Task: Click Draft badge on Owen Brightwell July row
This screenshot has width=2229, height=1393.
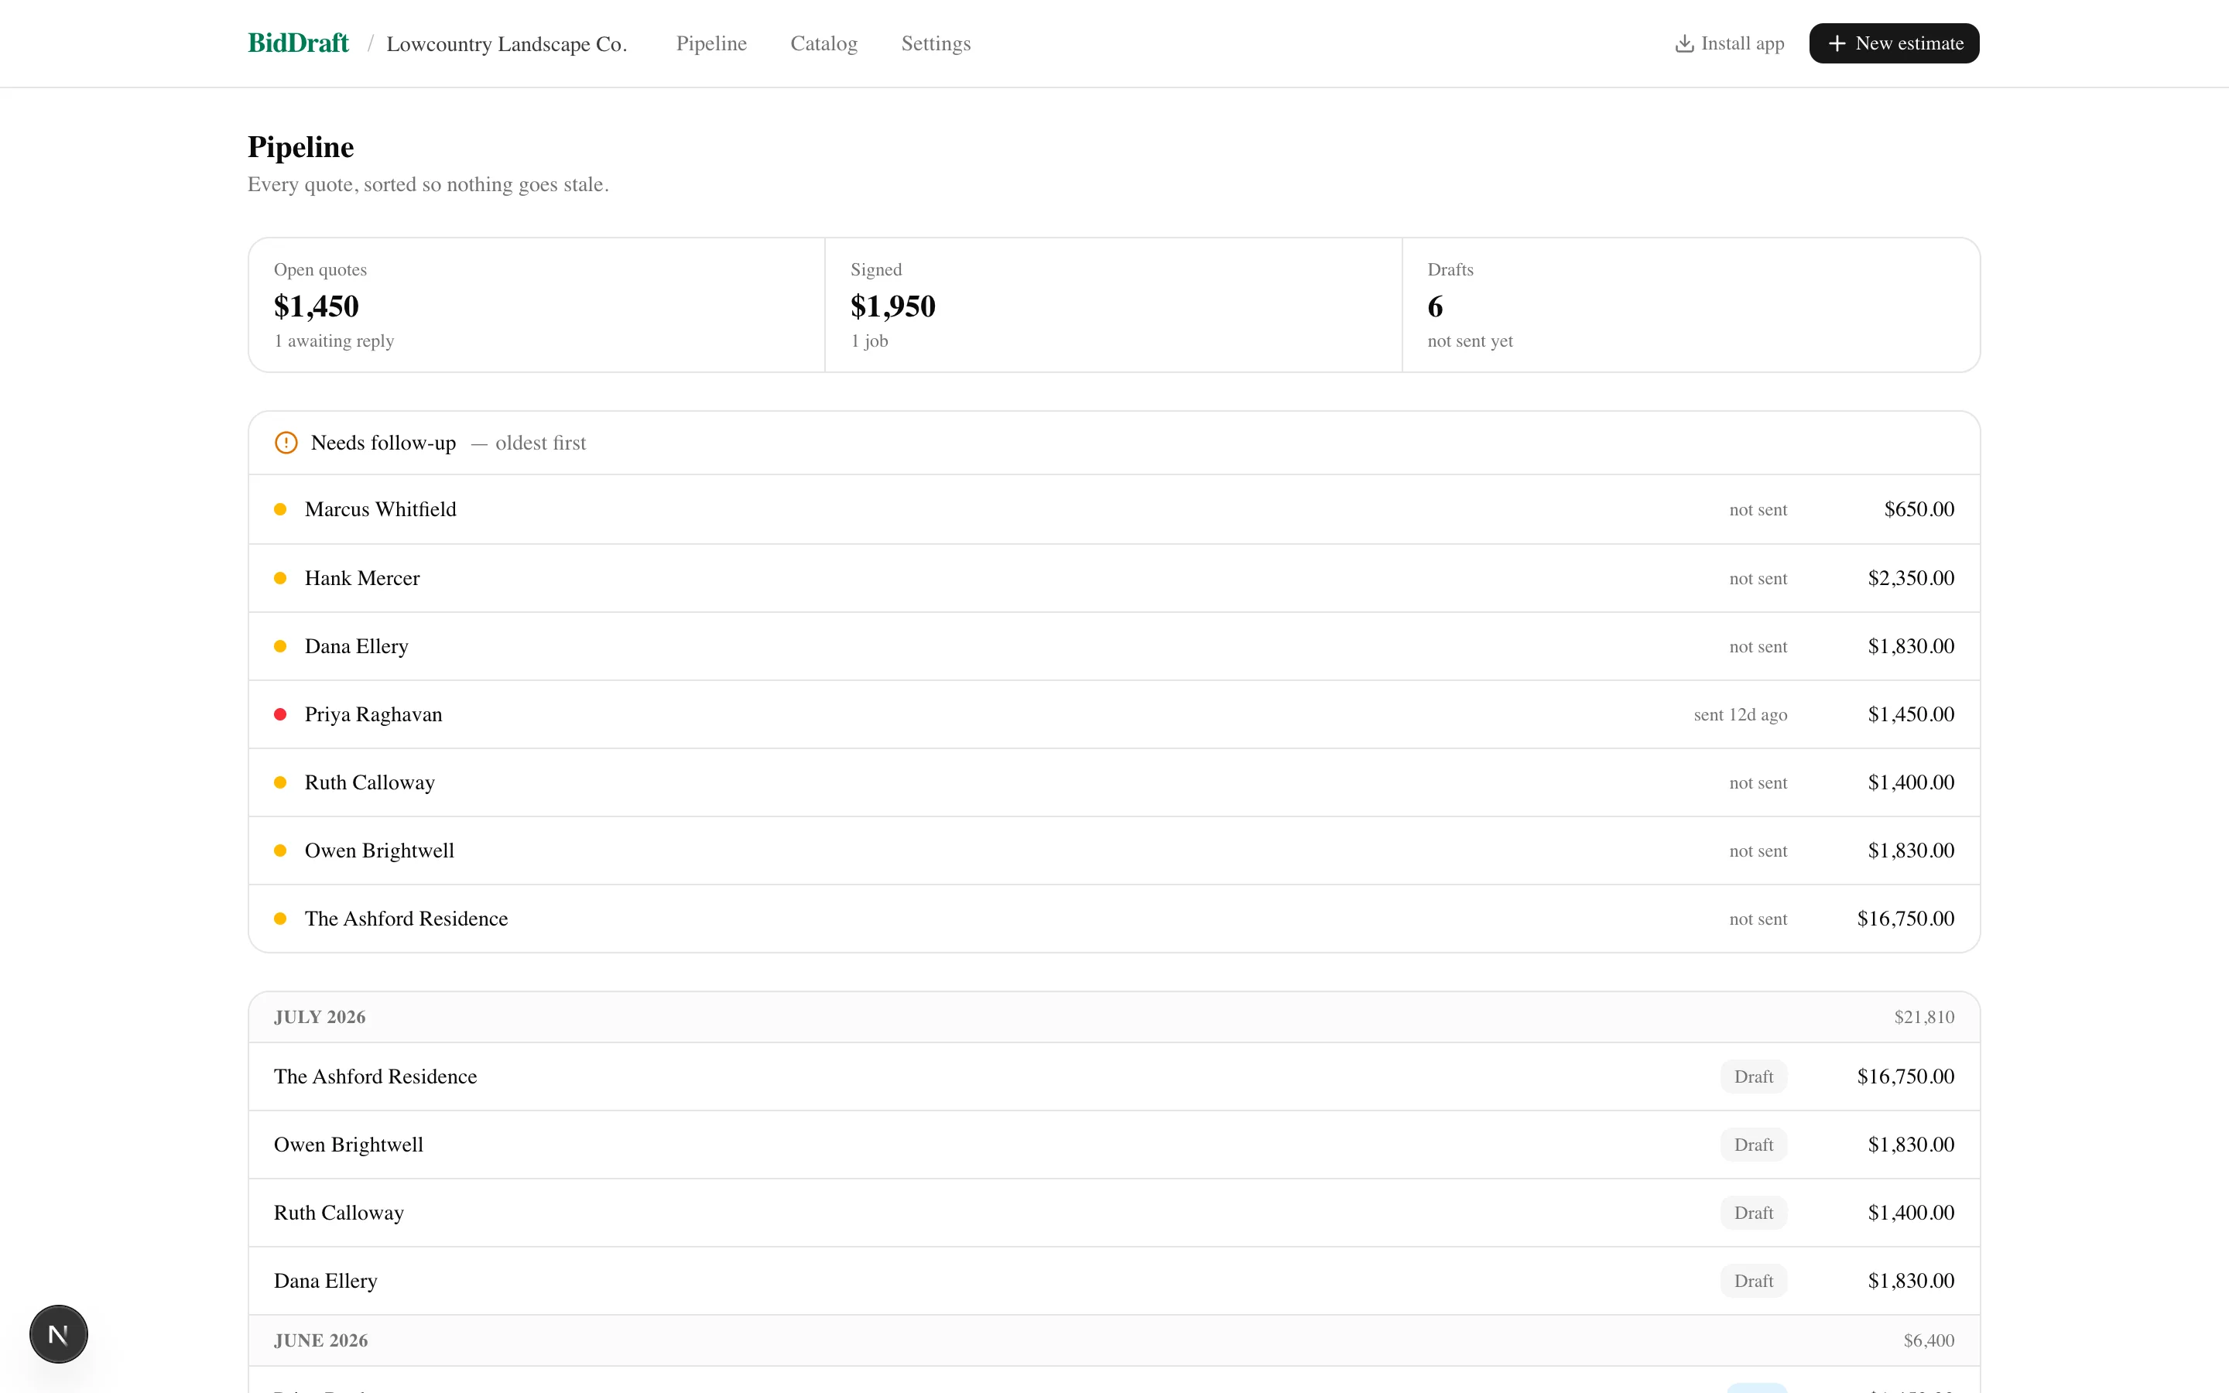Action: point(1754,1145)
